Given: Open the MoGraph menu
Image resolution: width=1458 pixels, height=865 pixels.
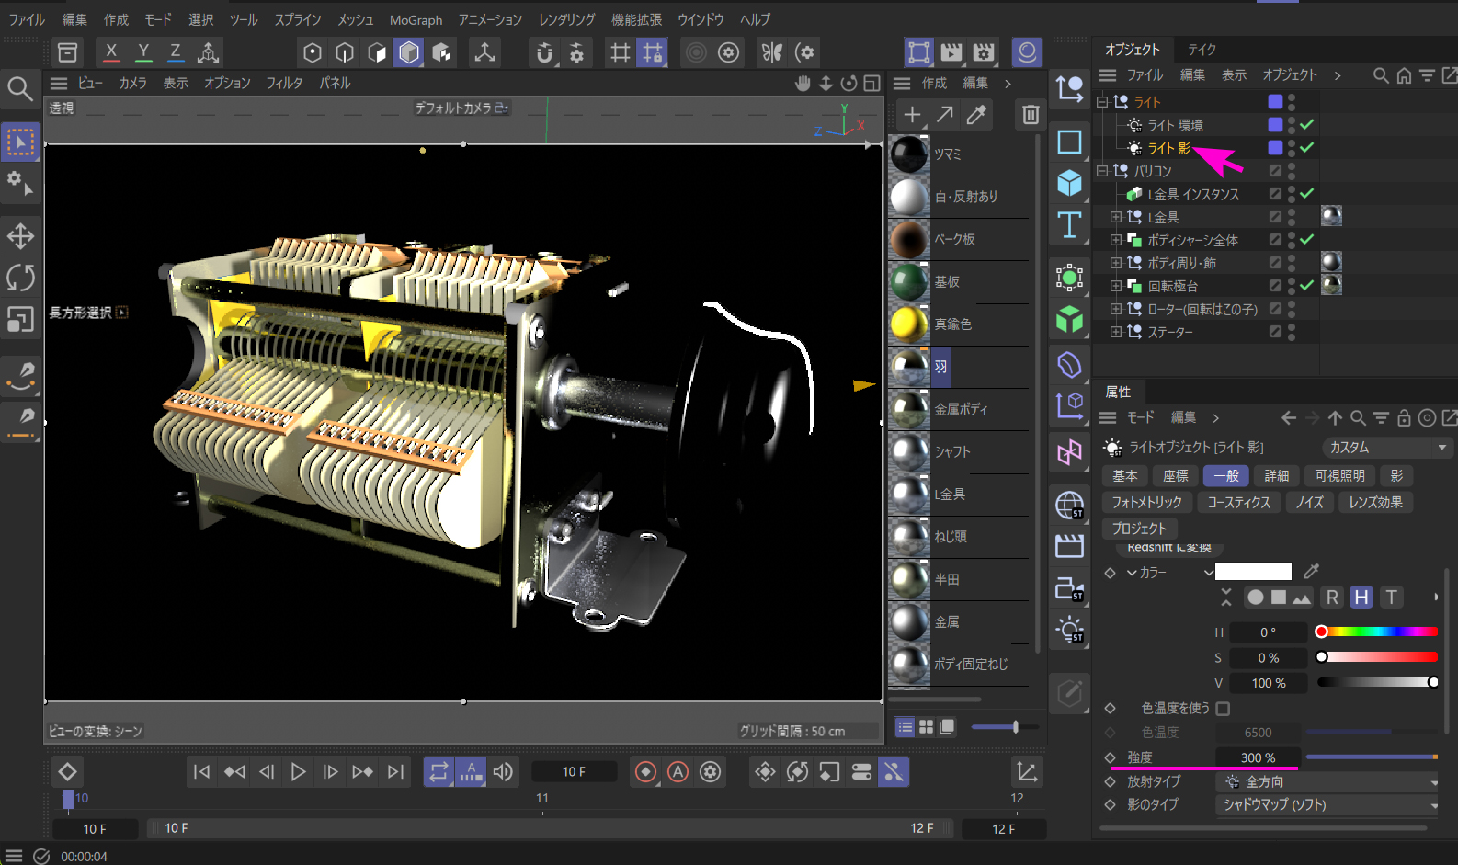Looking at the screenshot, I should tap(416, 19).
